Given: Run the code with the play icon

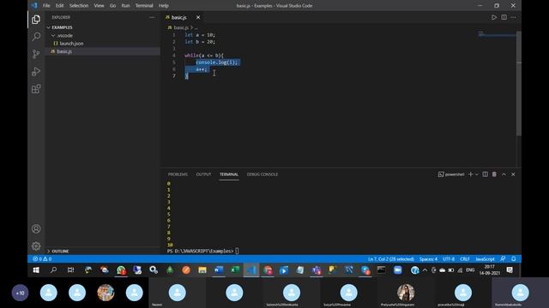Looking at the screenshot, I should click(494, 17).
